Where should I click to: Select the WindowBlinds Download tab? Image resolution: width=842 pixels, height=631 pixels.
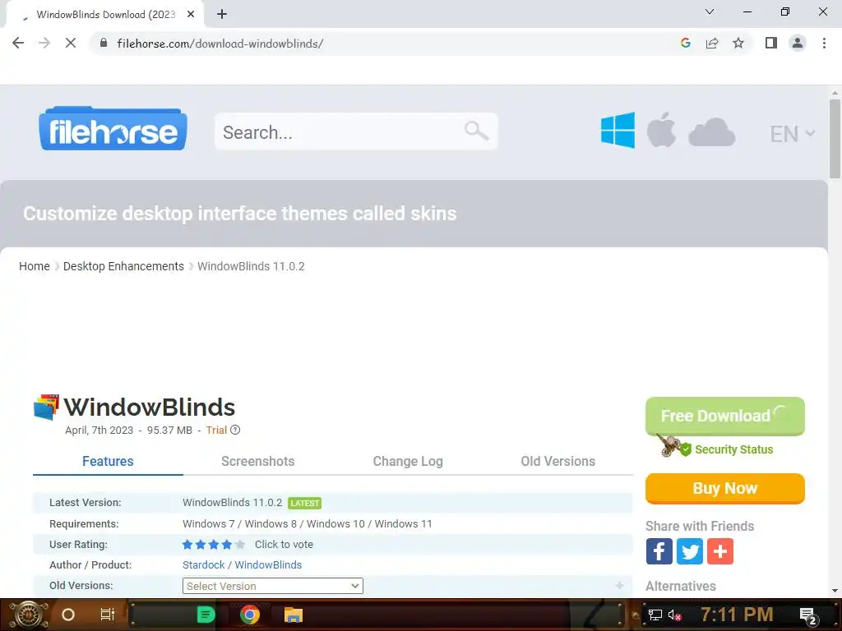coord(105,15)
